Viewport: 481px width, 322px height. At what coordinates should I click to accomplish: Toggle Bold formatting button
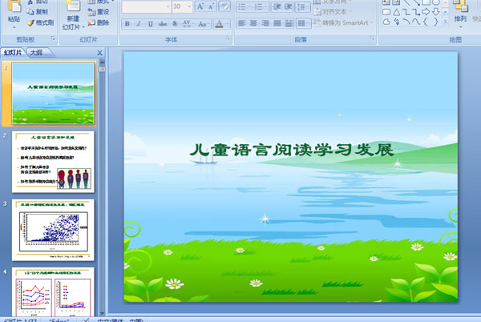[127, 23]
